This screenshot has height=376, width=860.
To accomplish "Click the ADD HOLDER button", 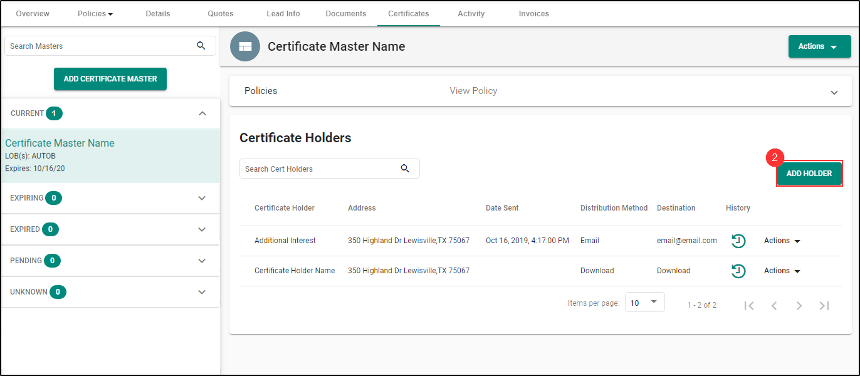I will pos(809,174).
